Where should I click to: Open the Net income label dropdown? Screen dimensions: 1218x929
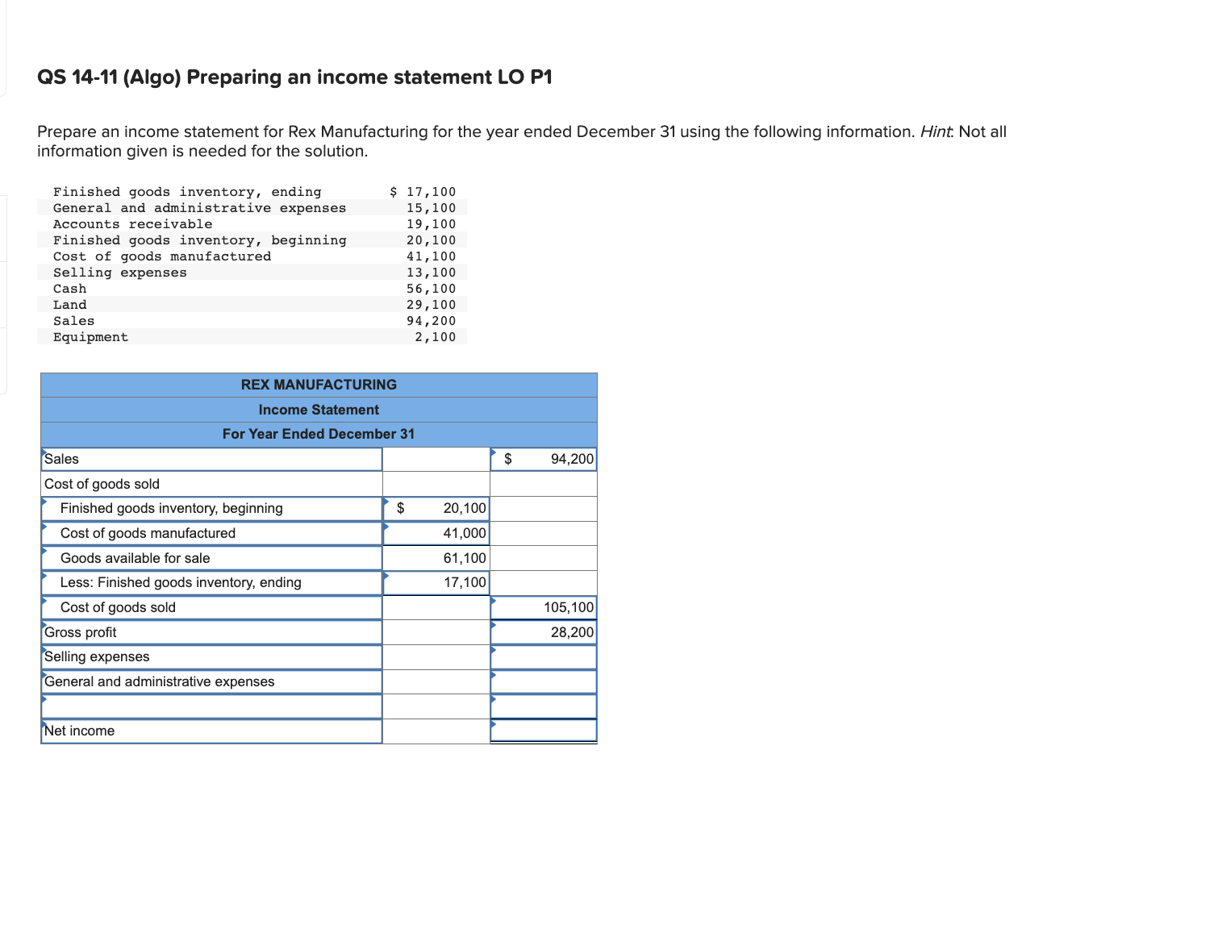tap(210, 731)
